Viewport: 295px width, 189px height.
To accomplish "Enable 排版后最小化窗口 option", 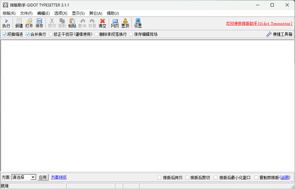I will point(216,177).
